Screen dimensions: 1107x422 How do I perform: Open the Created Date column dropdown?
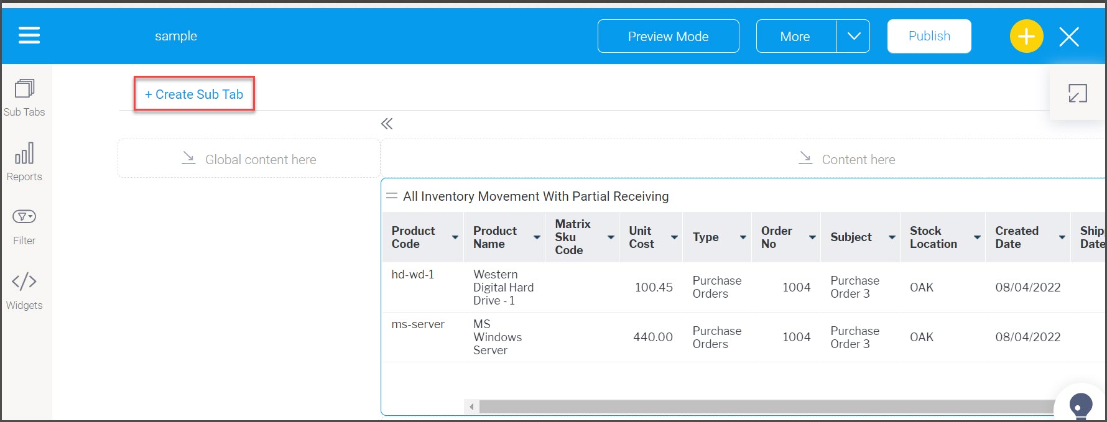point(1062,237)
